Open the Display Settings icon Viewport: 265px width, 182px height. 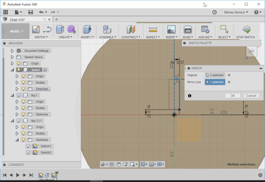143,164
